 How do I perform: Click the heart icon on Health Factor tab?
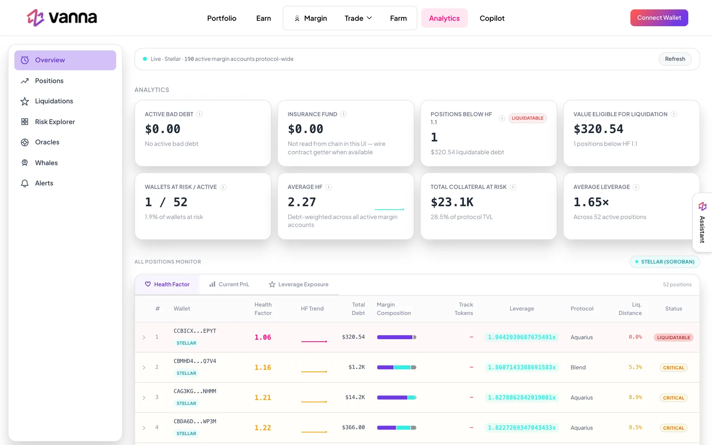[148, 284]
